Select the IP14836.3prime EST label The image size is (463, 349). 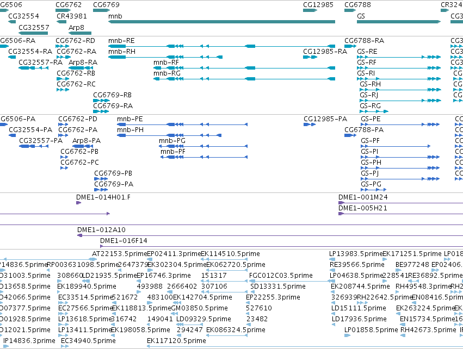tap(29, 341)
